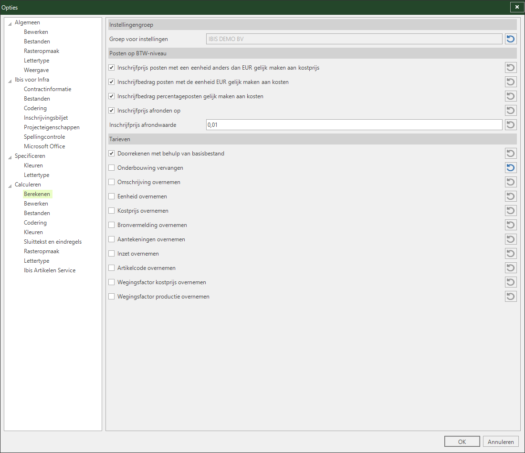Select 'Weergave' under Algemeen

tap(36, 70)
